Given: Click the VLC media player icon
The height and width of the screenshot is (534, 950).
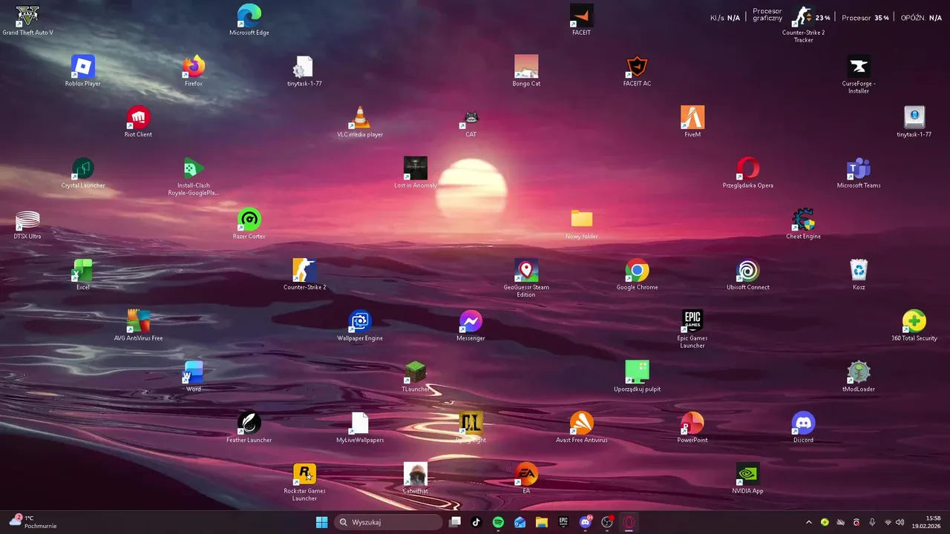Looking at the screenshot, I should coord(360,122).
